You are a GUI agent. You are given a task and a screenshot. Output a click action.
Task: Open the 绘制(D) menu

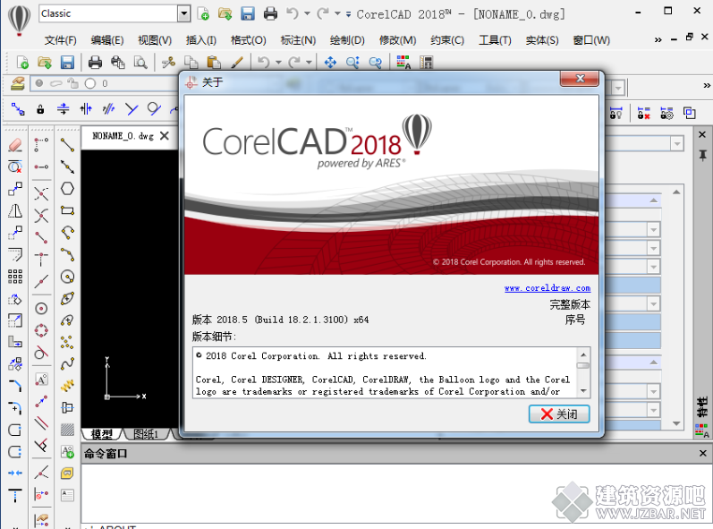click(x=347, y=40)
